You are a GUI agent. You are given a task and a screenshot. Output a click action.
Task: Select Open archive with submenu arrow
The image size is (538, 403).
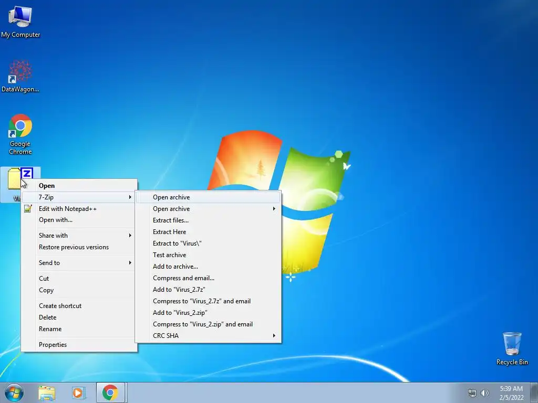(x=208, y=209)
